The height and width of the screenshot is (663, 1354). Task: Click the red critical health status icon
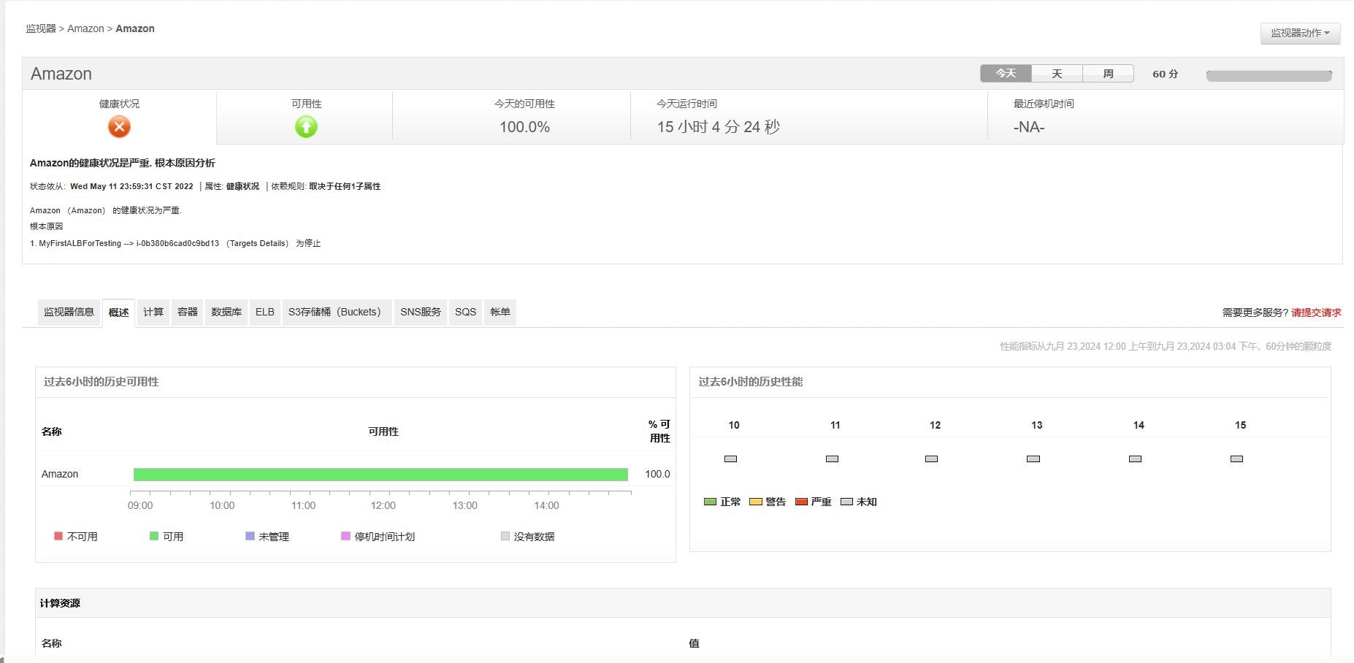point(119,127)
